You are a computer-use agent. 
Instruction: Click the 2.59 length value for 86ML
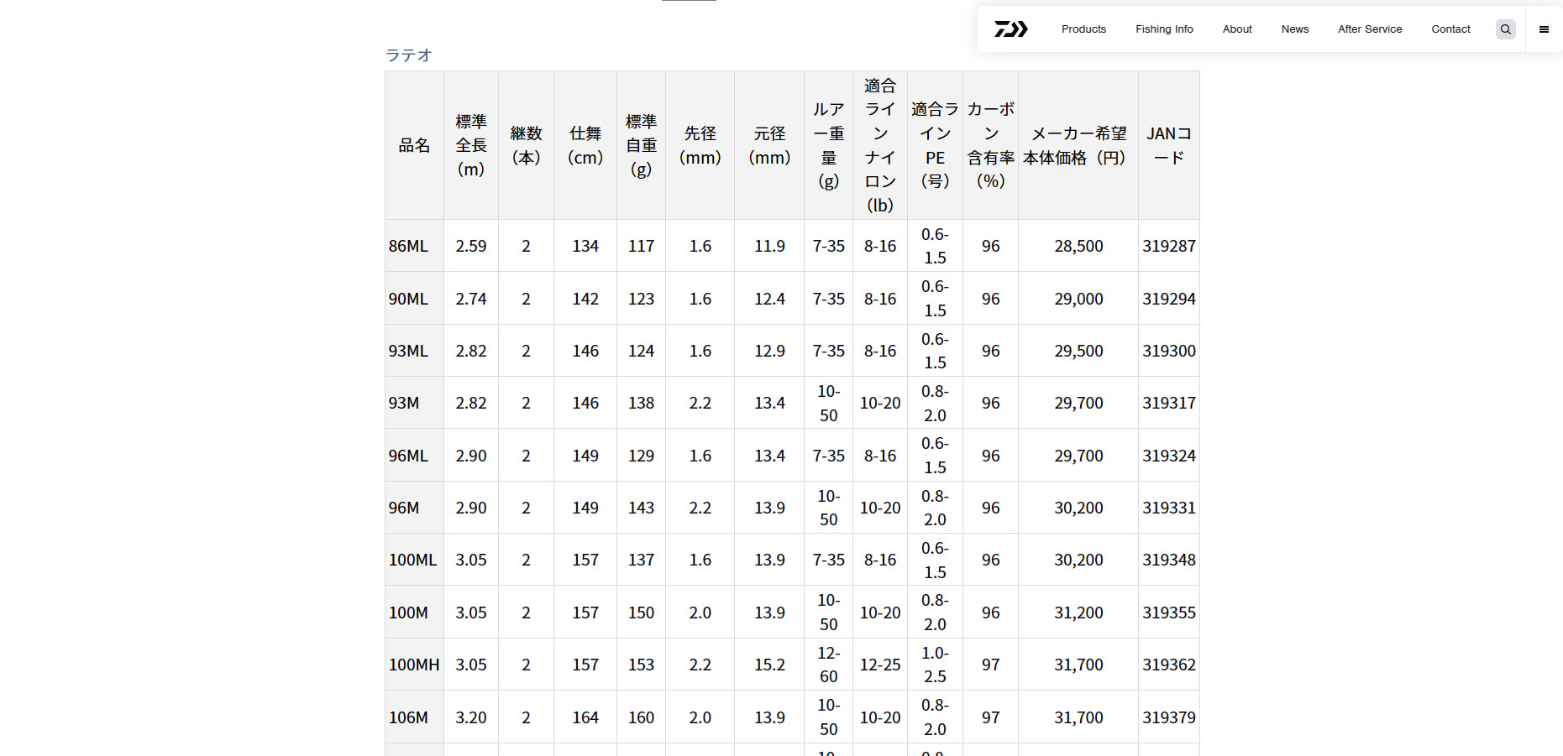471,246
